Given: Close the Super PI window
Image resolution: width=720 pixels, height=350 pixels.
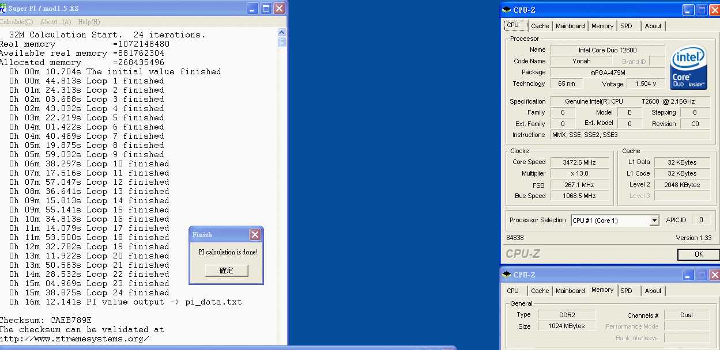Looking at the screenshot, I should pyautogui.click(x=279, y=8).
